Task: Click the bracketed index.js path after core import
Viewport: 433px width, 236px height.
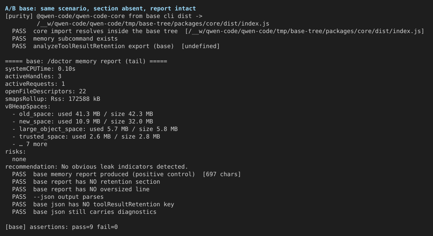Action: [x=305, y=31]
